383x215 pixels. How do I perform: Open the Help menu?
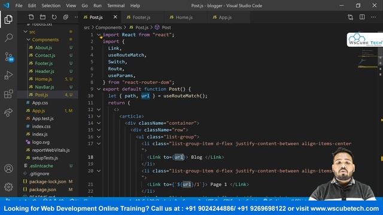pos(135,5)
